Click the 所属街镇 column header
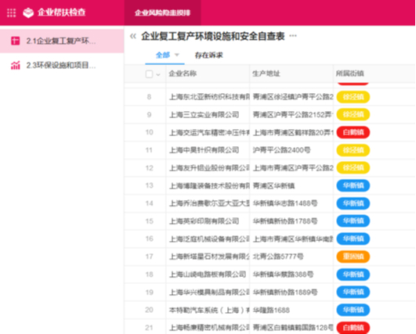The height and width of the screenshot is (334, 416). point(349,74)
